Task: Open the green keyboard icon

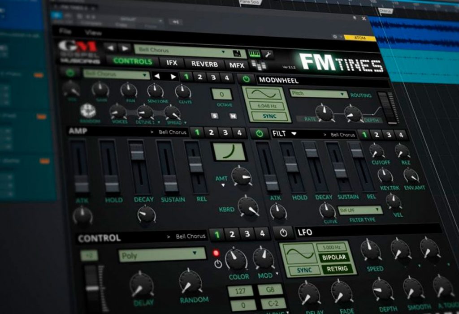Action: (254, 54)
